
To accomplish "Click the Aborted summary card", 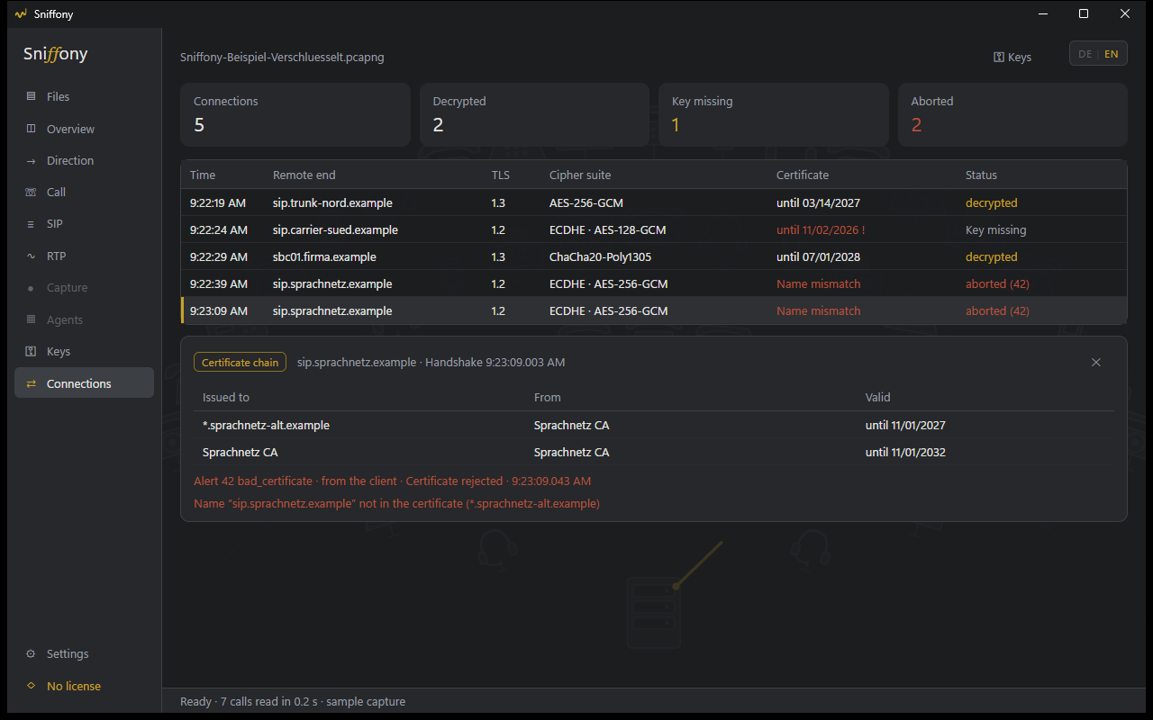I will tap(1012, 115).
